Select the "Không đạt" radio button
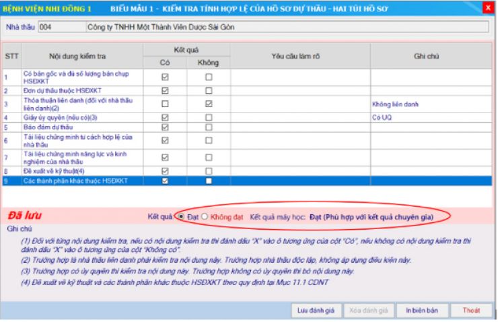498x322 pixels. 205,216
